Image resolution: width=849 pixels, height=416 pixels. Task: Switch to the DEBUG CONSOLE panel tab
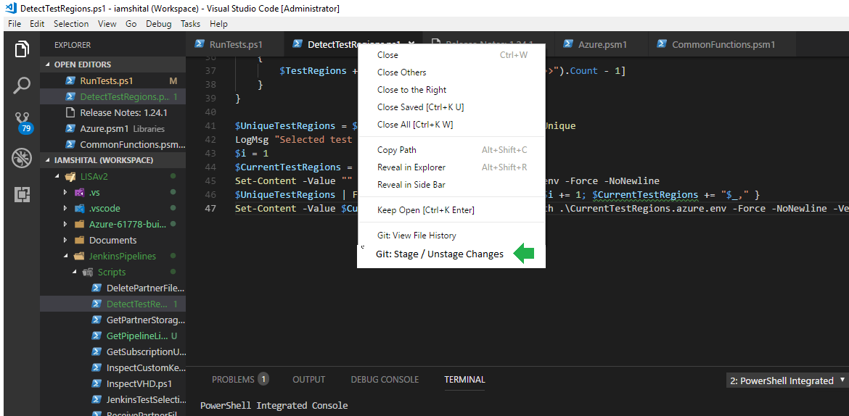tap(385, 380)
